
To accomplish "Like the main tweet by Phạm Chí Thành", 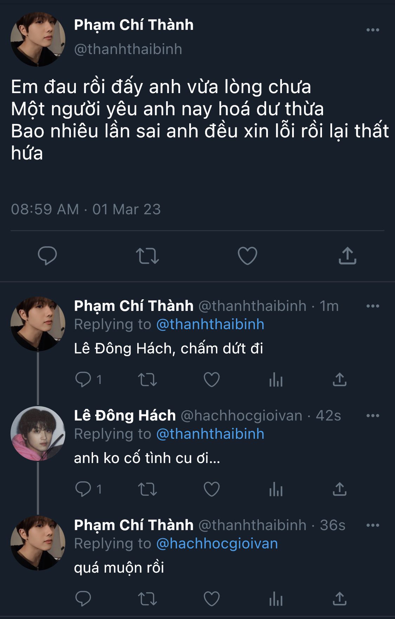I will click(x=248, y=255).
